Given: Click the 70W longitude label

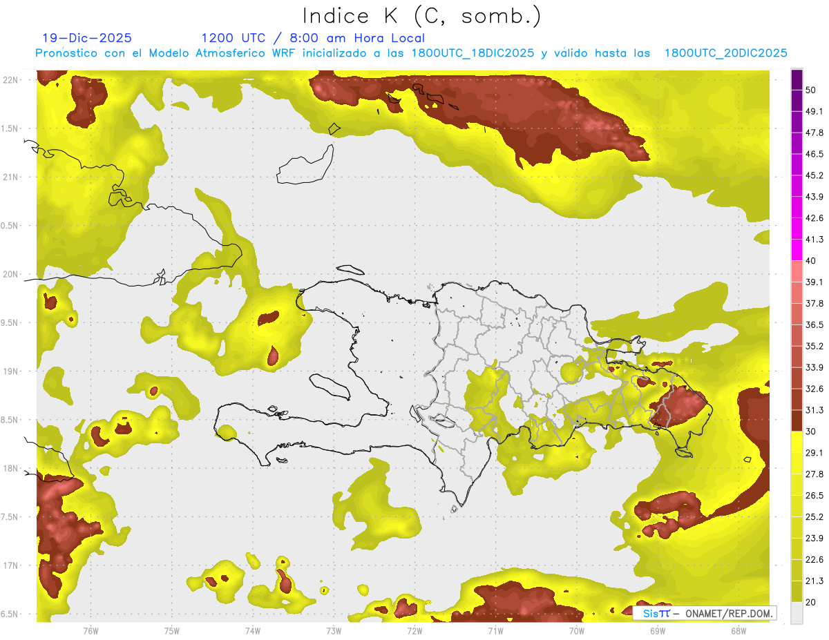Looking at the screenshot, I should click(x=576, y=631).
